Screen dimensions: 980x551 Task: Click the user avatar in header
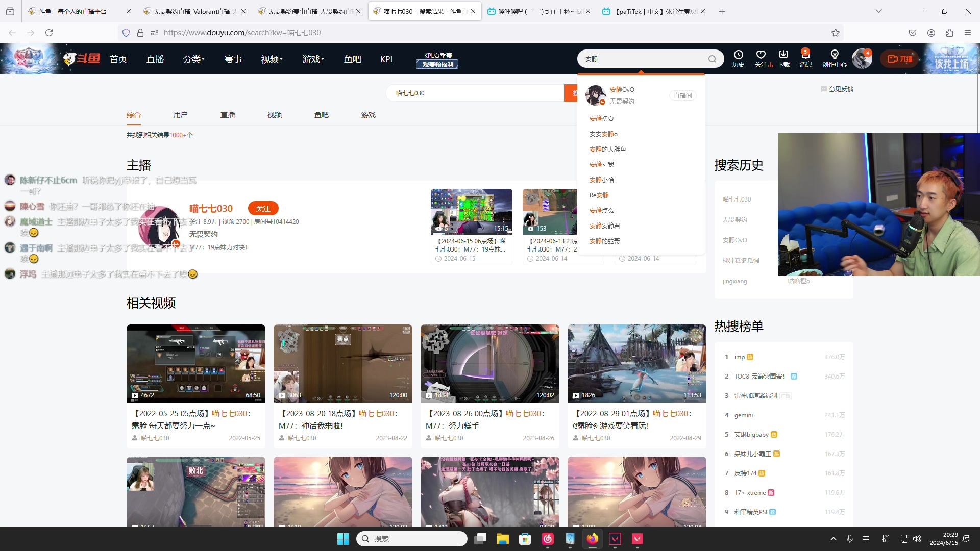click(862, 59)
